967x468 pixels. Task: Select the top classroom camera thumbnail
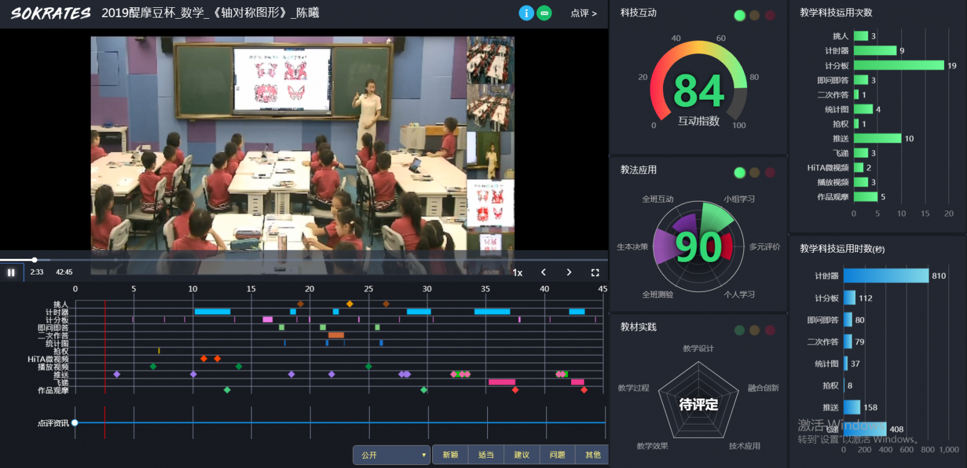(490, 60)
